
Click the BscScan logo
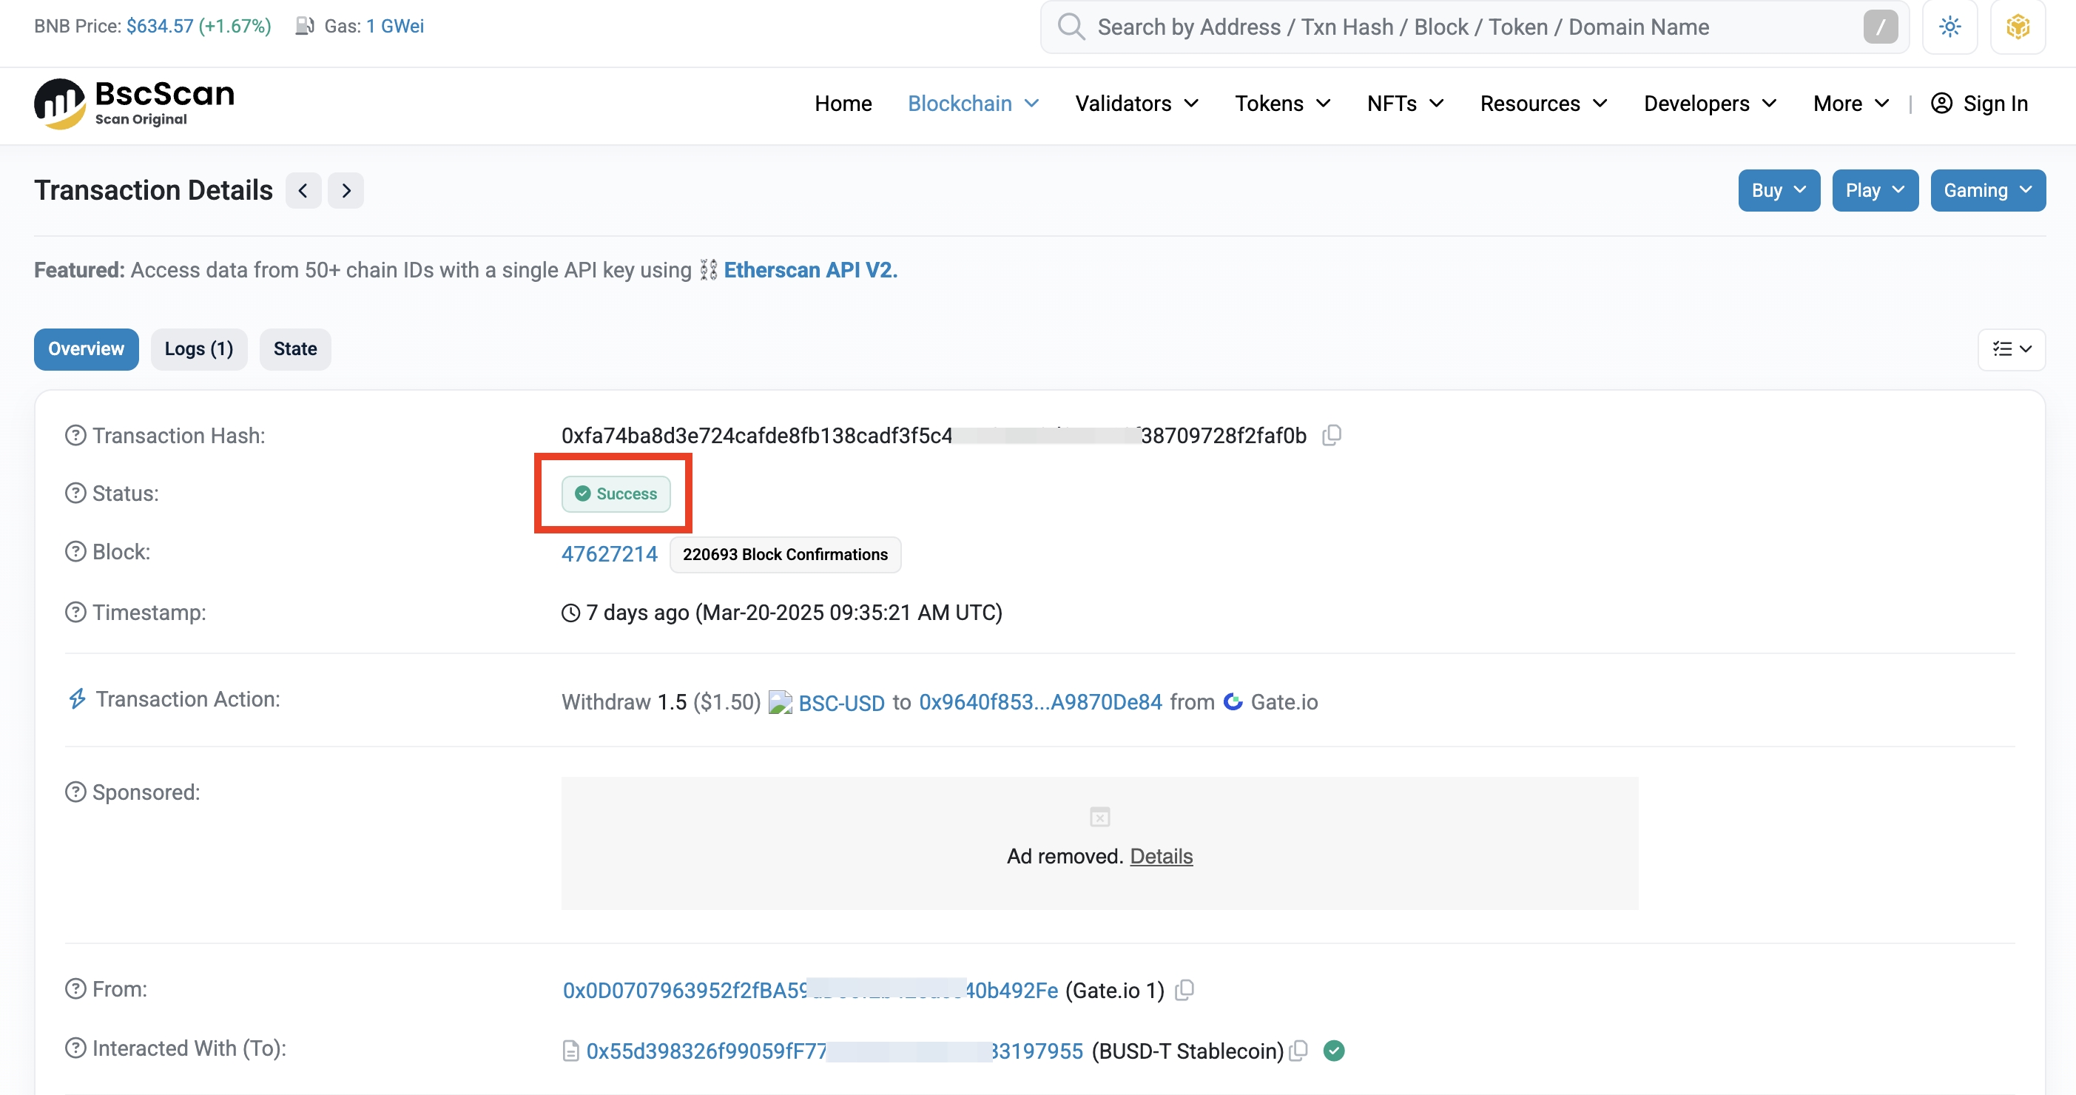point(134,104)
